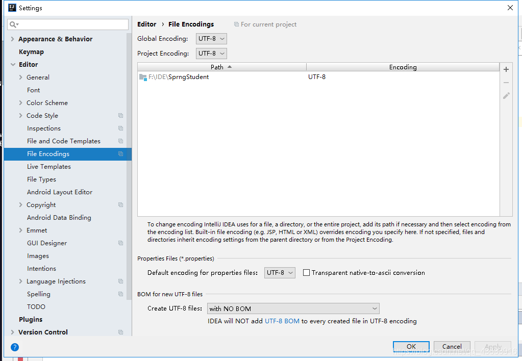
Task: Open help with the question mark icon
Action: (x=15, y=347)
